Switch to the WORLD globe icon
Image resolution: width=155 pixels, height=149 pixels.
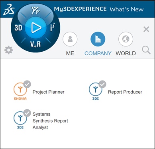126,39
